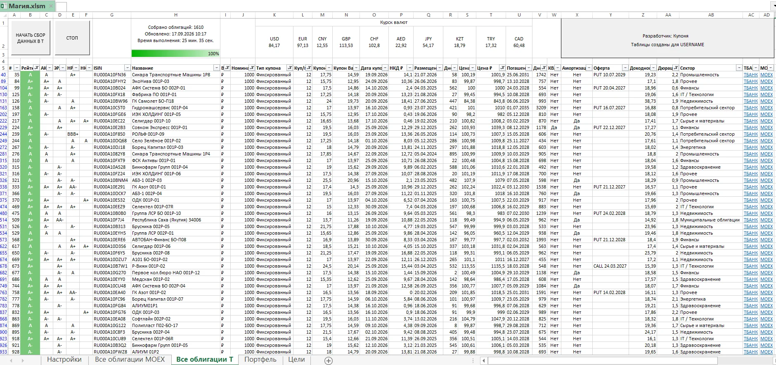Click the horizontal scrollbar left arrow
776x365 pixels.
(484, 361)
